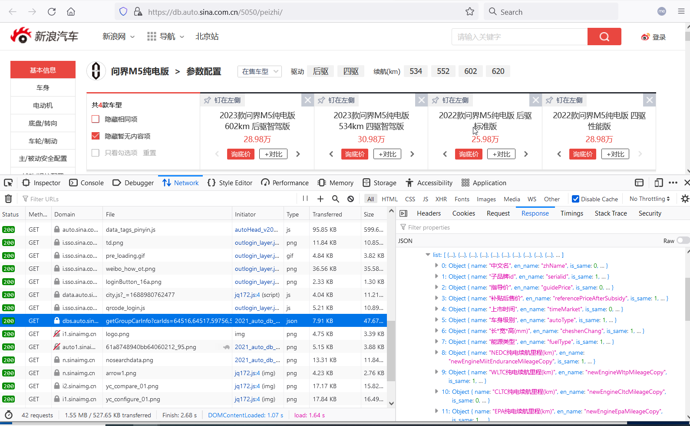Clear network log with trash icon
690x426 pixels.
8,199
